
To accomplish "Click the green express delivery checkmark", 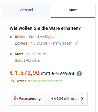I will point(76,43).
